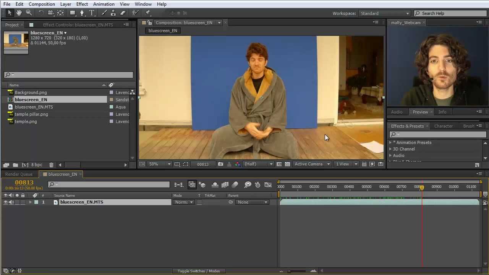This screenshot has width=489, height=275.
Task: Toggle transparency grid in the Composition viewer
Action: pyautogui.click(x=287, y=164)
